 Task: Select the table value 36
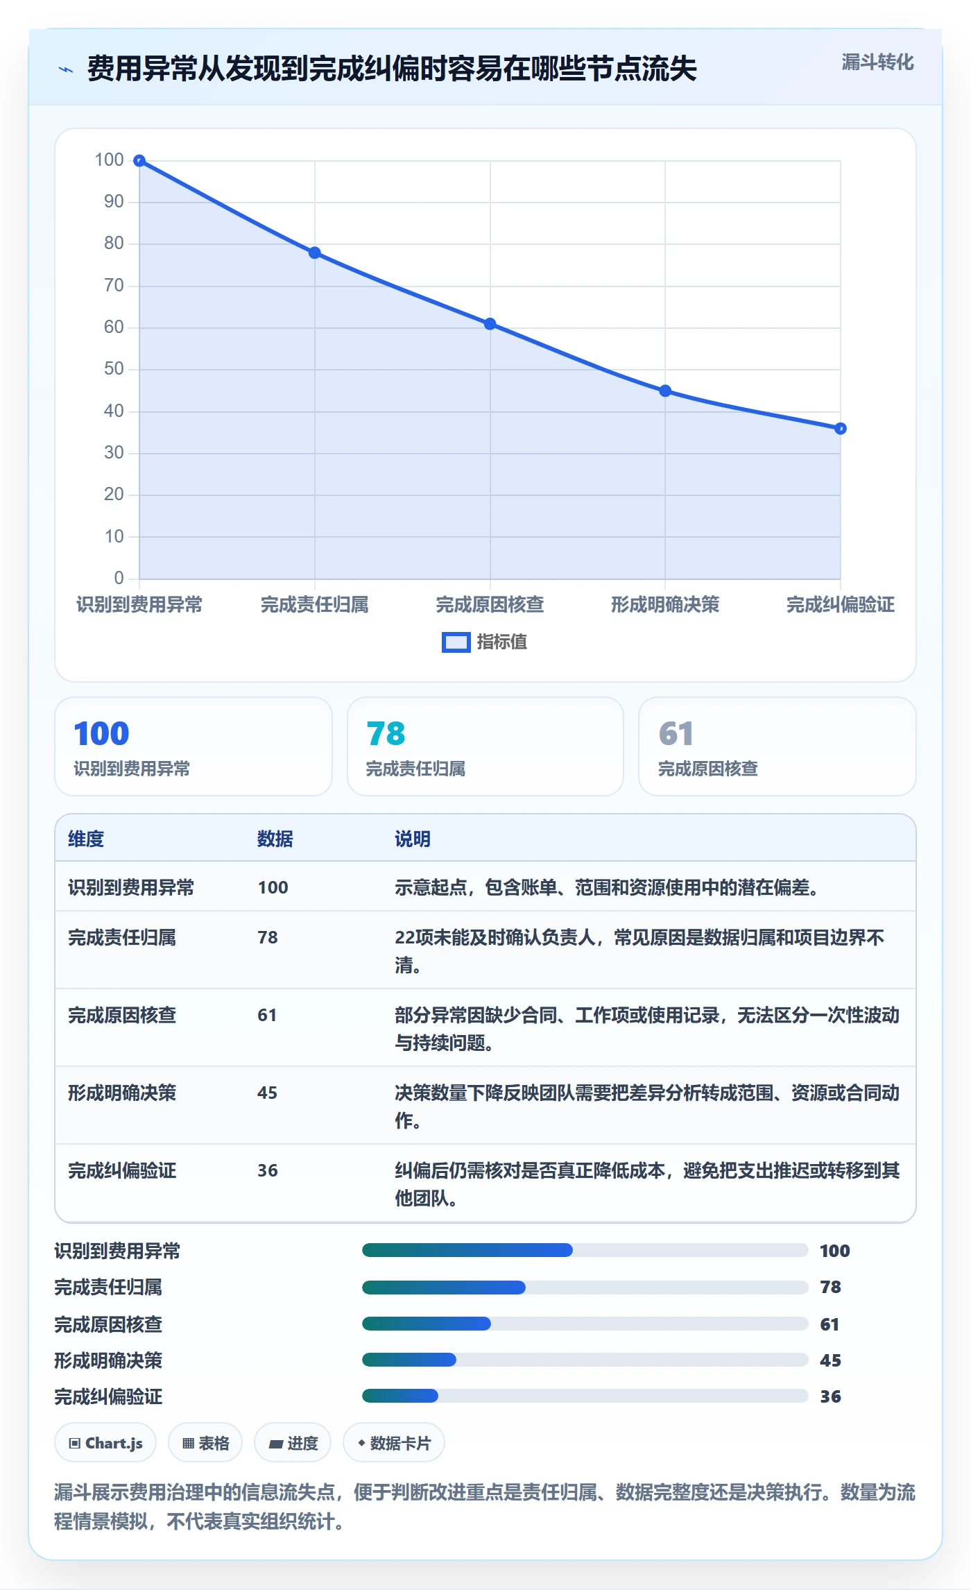click(267, 1170)
